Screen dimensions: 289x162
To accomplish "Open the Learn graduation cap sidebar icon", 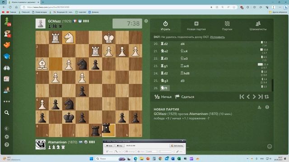I will coord(7,56).
